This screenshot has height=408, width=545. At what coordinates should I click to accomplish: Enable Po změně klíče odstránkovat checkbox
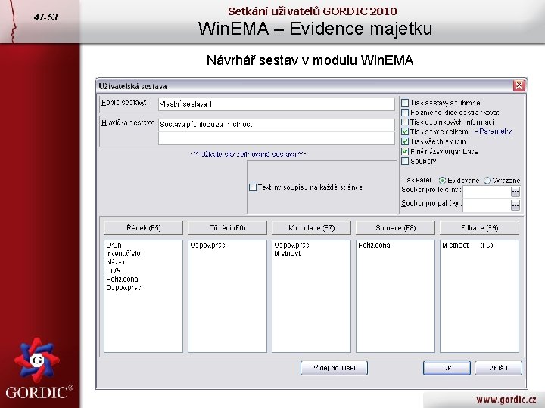click(405, 113)
